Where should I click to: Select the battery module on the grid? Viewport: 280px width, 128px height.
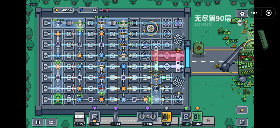[167, 45]
